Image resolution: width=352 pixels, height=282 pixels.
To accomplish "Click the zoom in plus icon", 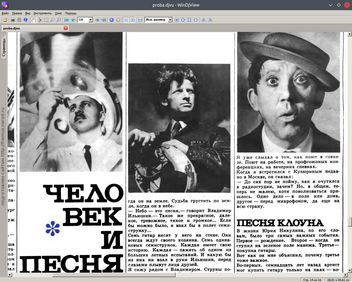I will pos(177,20).
